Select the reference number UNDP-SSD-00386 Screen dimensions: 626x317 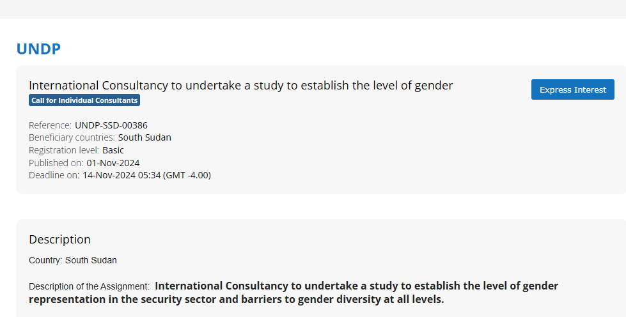[x=111, y=125]
